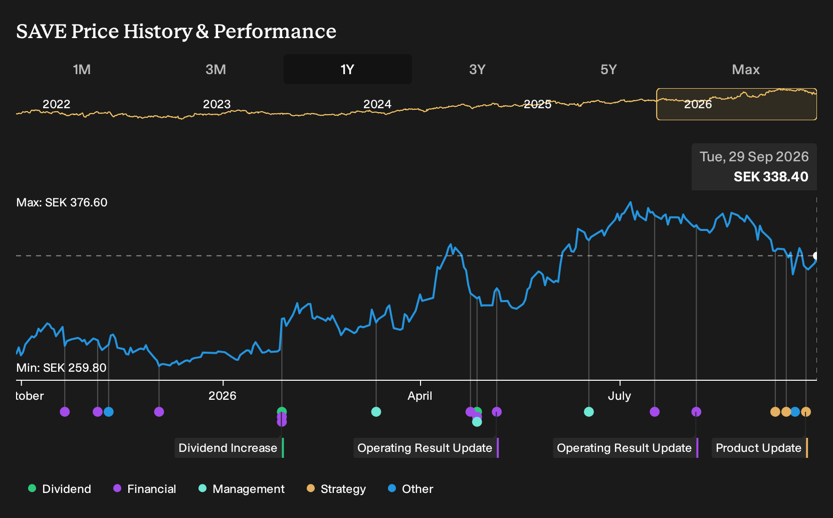The width and height of the screenshot is (833, 518).
Task: Click the green Dividend marker above Dividend Increase
Action: pyautogui.click(x=282, y=411)
